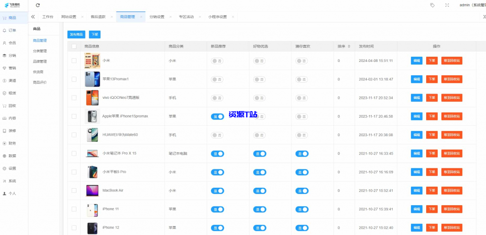Image resolution: width=486 pixels, height=235 pixels.
Task: Open 供货商 in the 商品 submenu
Action: pos(38,72)
